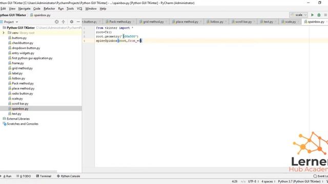This screenshot has height=184, width=328.
Task: Start debugging with the bug icon
Action: [319, 15]
